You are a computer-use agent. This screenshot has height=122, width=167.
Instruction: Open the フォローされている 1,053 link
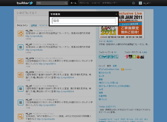[136, 52]
